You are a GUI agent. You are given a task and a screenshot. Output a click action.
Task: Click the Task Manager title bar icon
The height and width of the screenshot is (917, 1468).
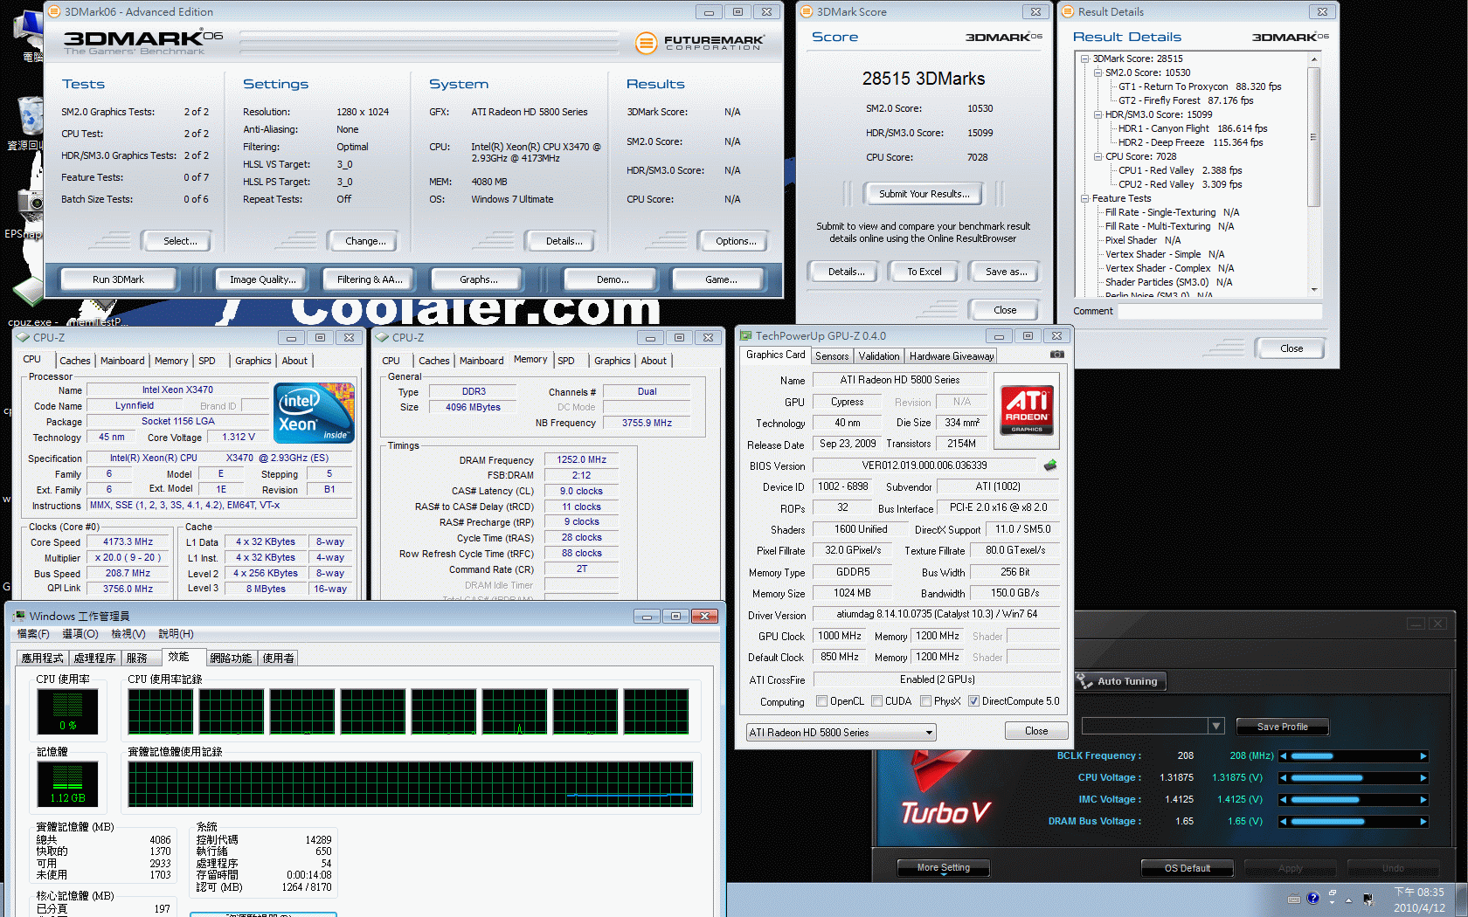[19, 616]
